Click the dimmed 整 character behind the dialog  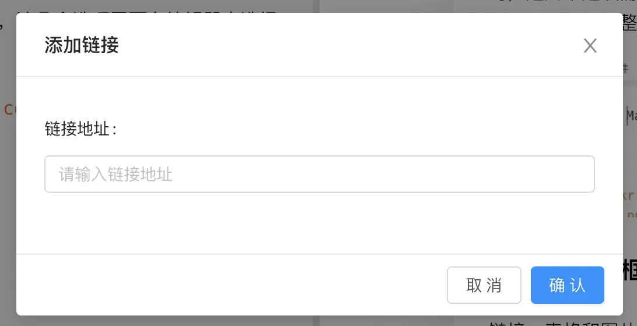(629, 25)
